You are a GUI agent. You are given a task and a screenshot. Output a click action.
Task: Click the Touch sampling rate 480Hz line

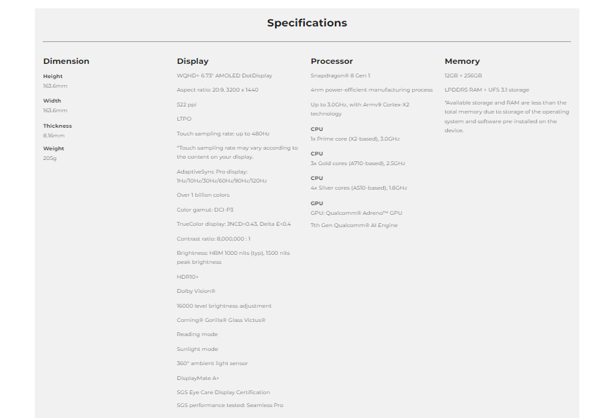pos(223,134)
